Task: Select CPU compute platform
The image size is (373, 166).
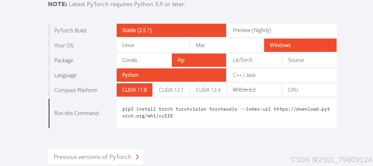Action: point(310,90)
